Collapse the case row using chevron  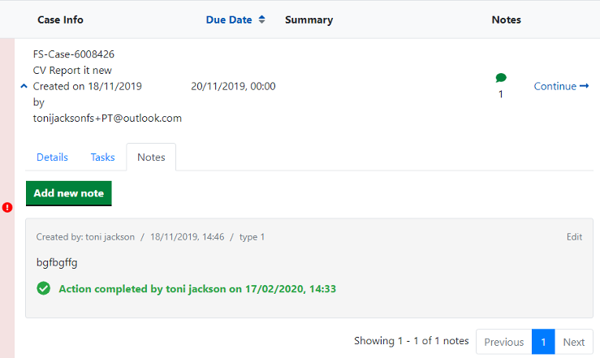pos(24,86)
